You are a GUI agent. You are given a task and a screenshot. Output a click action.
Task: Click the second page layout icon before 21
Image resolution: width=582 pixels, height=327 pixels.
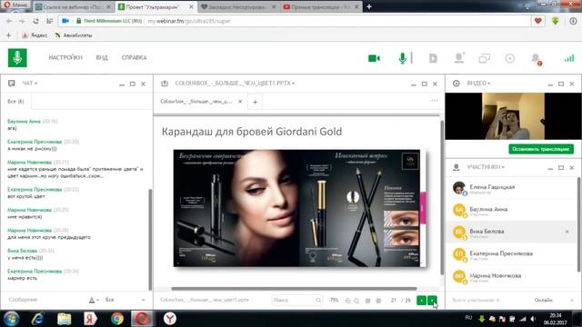pos(378,301)
